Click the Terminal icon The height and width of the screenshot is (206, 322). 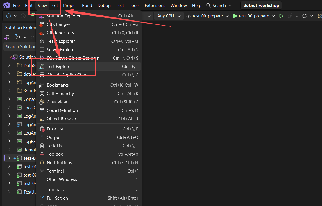coord(42,171)
